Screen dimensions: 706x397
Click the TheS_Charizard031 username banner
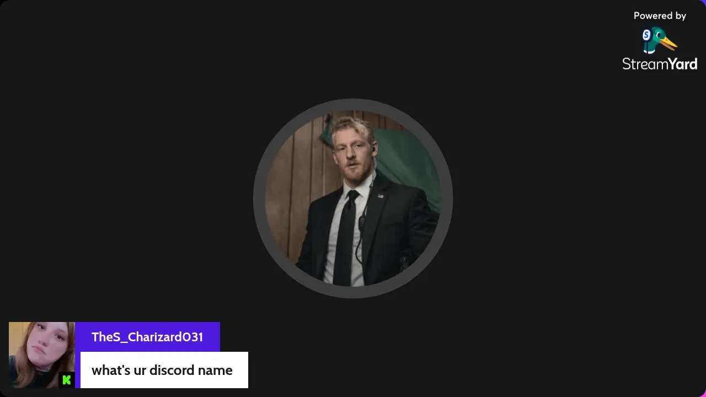147,337
